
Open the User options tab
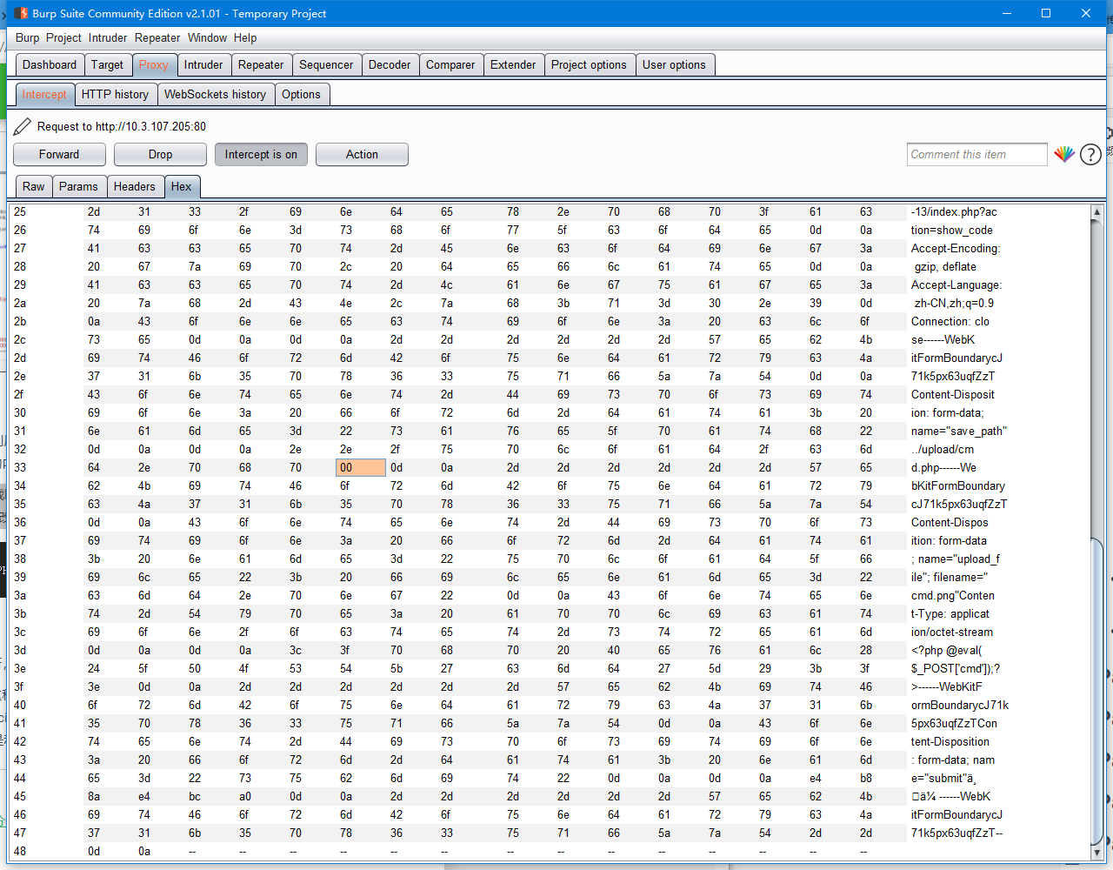coord(674,64)
